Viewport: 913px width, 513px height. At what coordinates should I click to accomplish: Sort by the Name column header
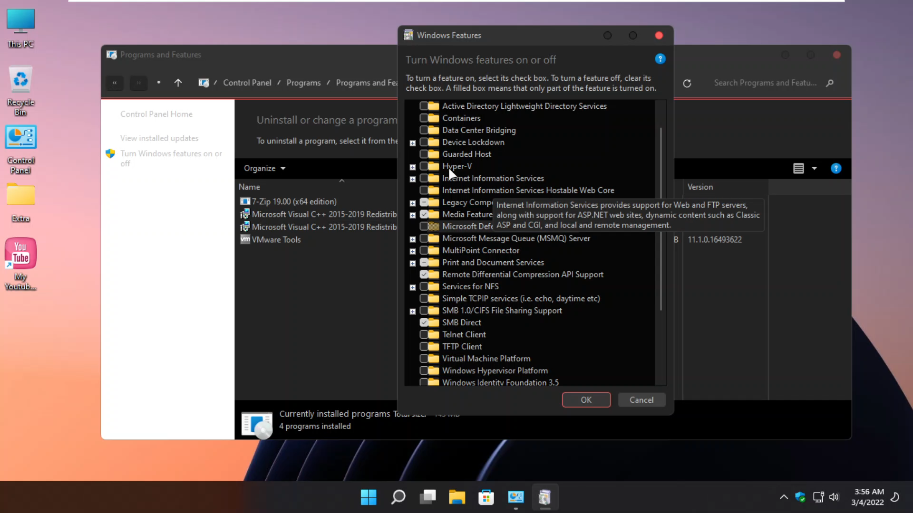tap(249, 187)
